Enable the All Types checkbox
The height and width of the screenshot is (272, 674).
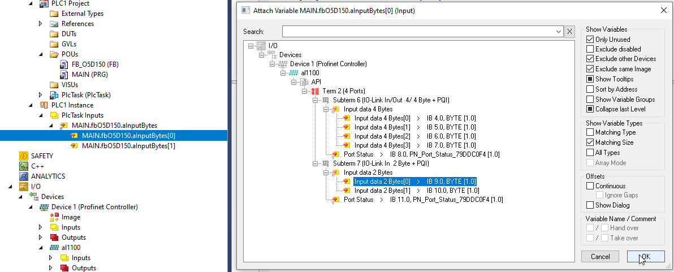coord(590,153)
